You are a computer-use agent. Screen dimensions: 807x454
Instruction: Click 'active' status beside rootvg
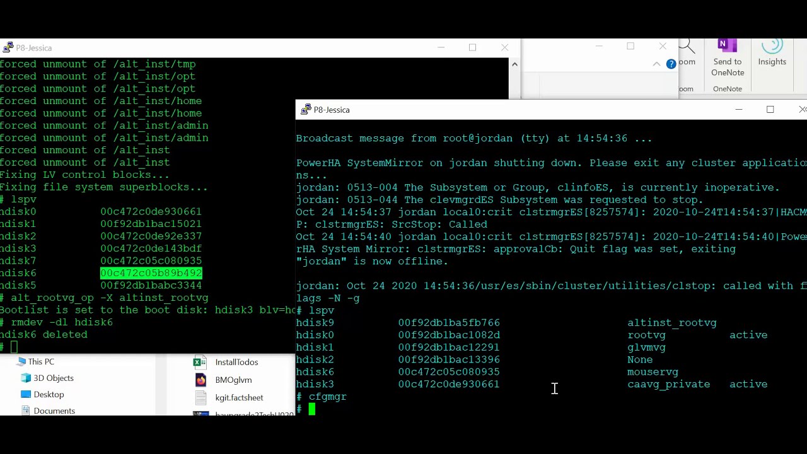[x=748, y=335]
